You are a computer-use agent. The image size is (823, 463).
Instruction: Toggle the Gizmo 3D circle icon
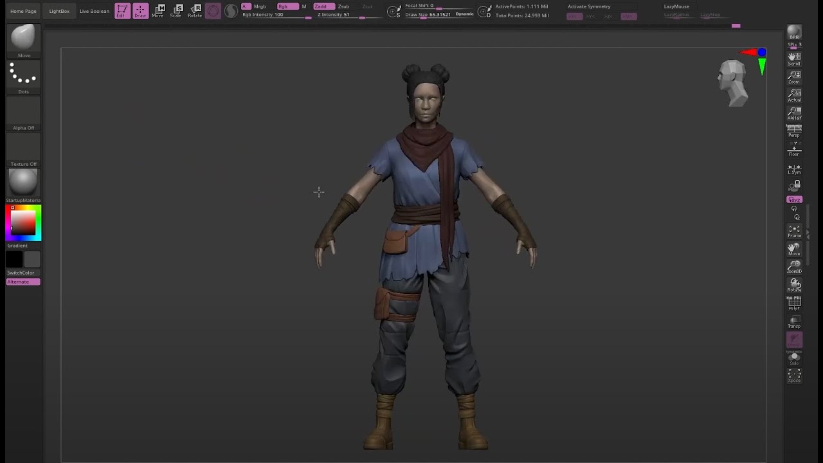click(213, 11)
